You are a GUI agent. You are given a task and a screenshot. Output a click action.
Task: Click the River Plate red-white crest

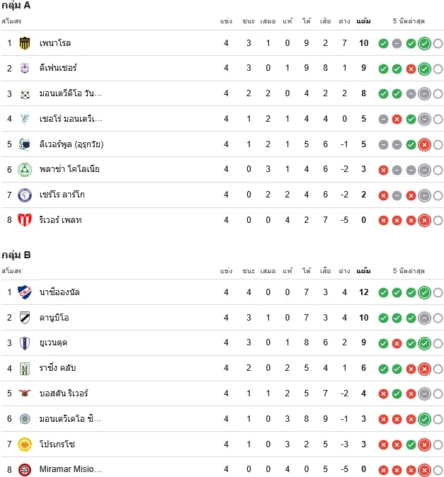point(25,220)
